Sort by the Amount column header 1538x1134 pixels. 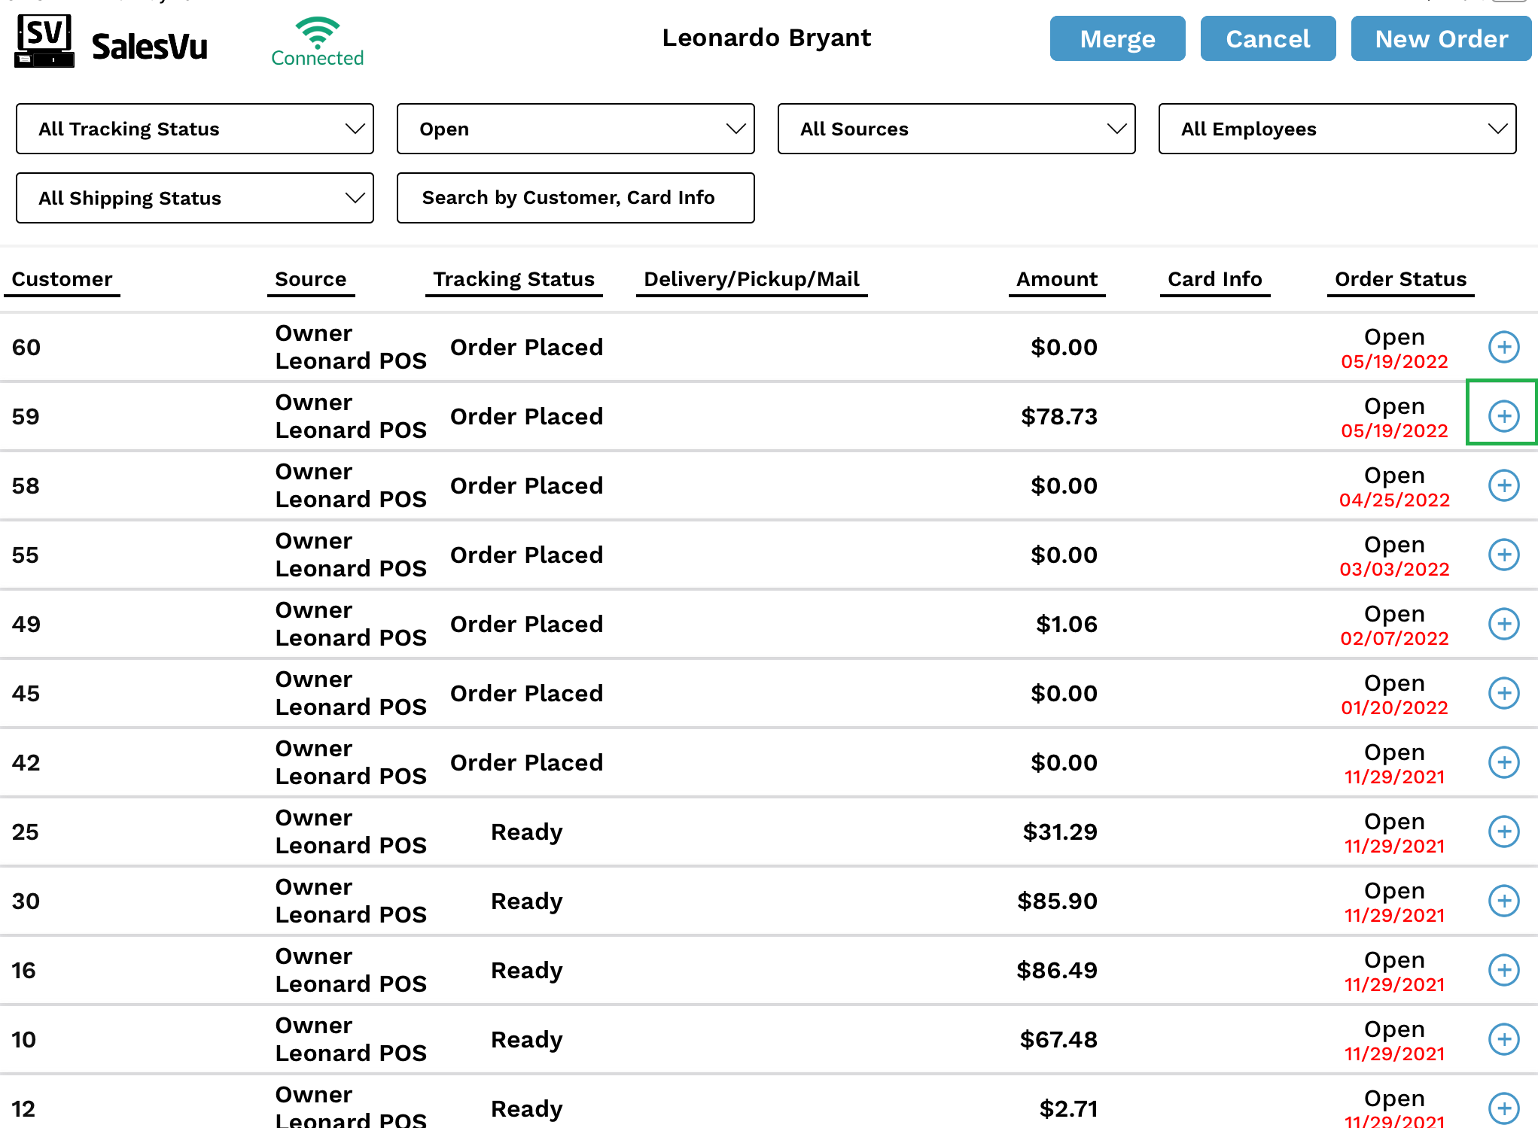[x=1056, y=279]
